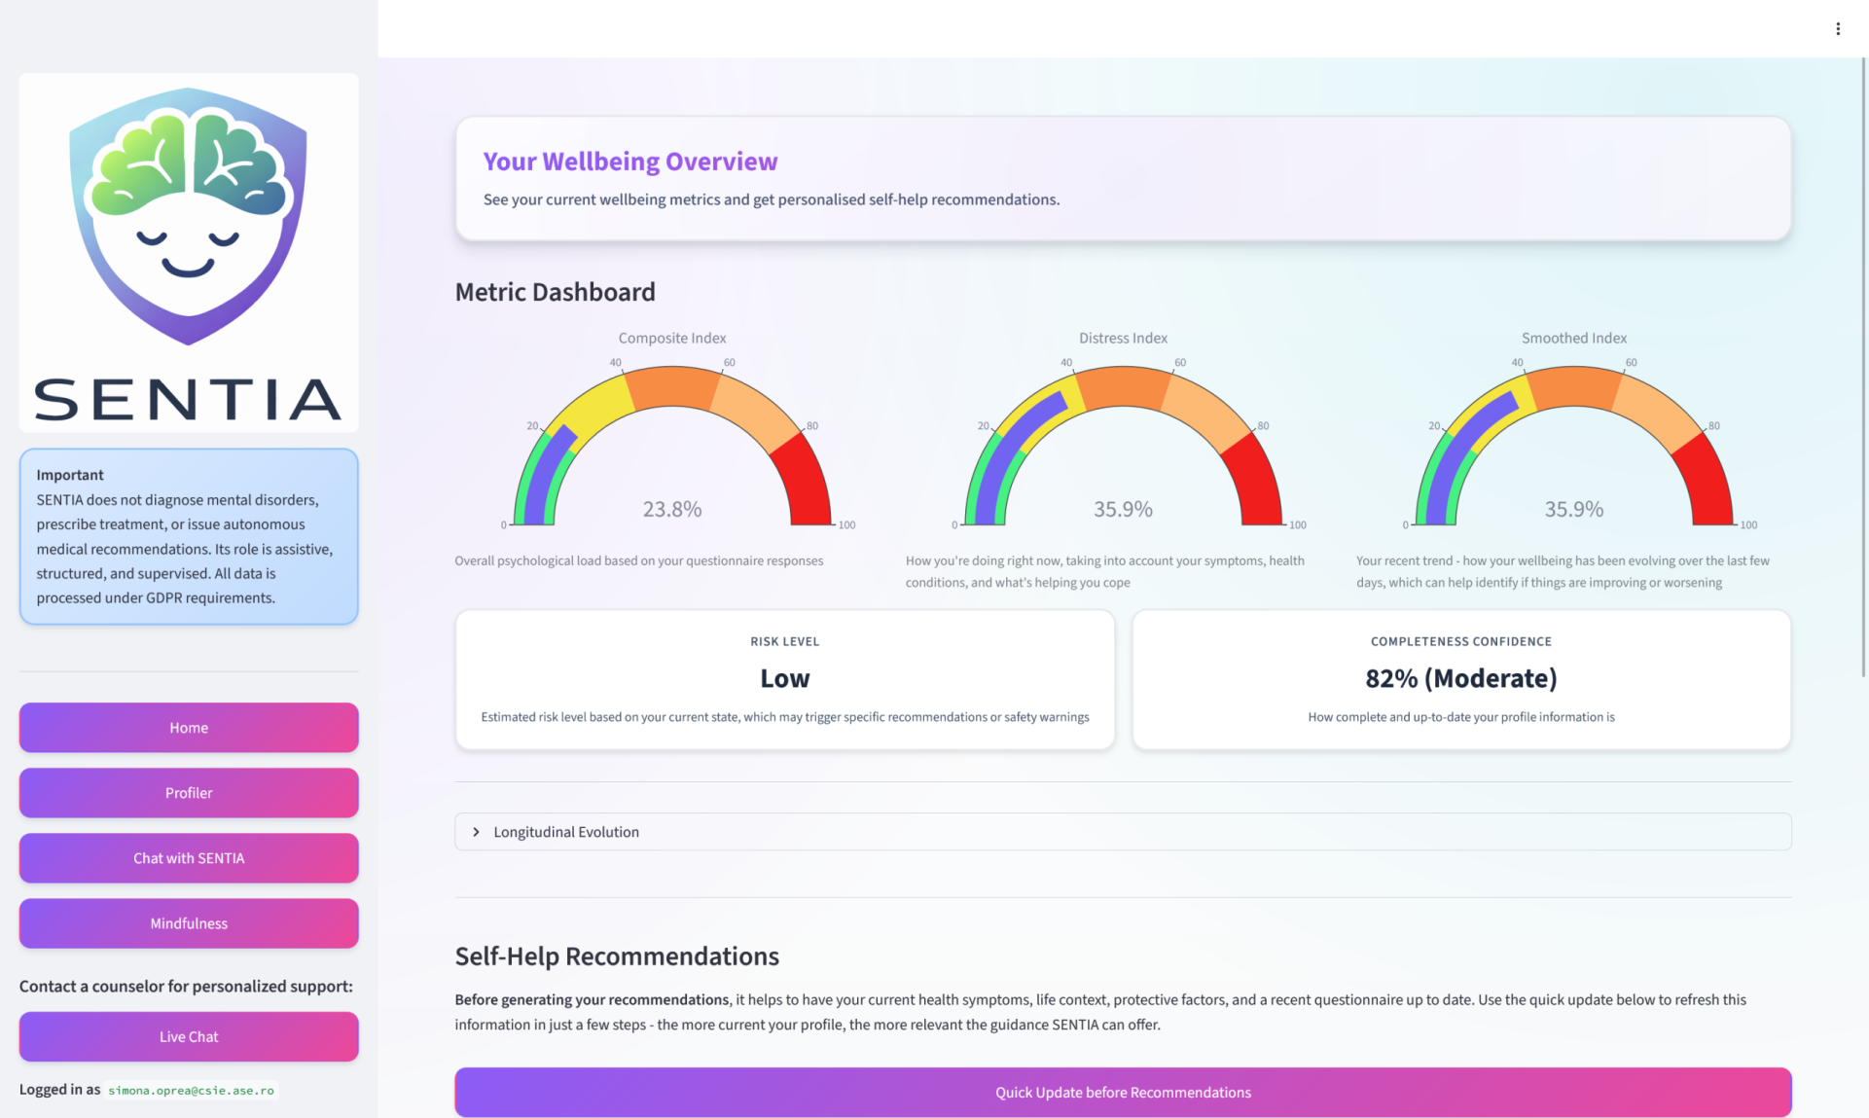Click the 23.8% composite value
The width and height of the screenshot is (1869, 1118).
tap(672, 509)
